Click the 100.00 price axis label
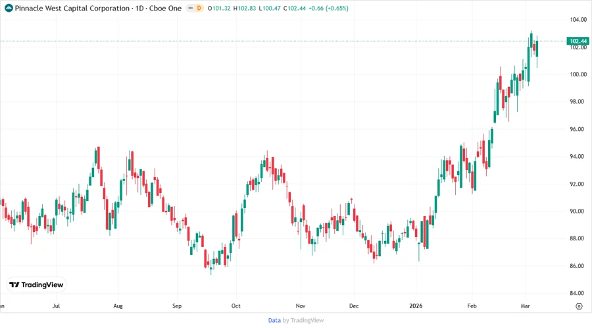This screenshot has width=592, height=328. pos(578,74)
